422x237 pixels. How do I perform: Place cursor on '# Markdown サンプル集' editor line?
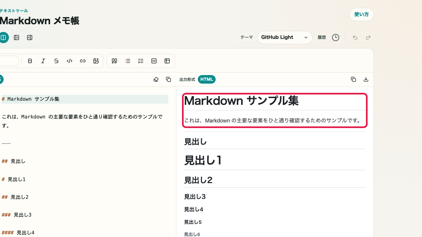point(85,99)
